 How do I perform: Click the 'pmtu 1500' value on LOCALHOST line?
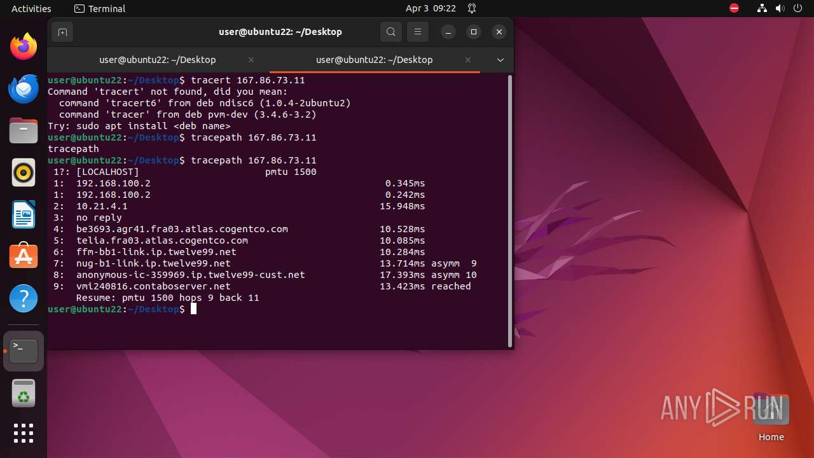[291, 172]
